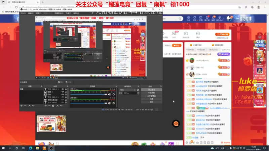Viewport: 269px width, 151px height.
Task: Toggle the lock on 视频采集设备 source
Action: pyautogui.click(x=66, y=100)
